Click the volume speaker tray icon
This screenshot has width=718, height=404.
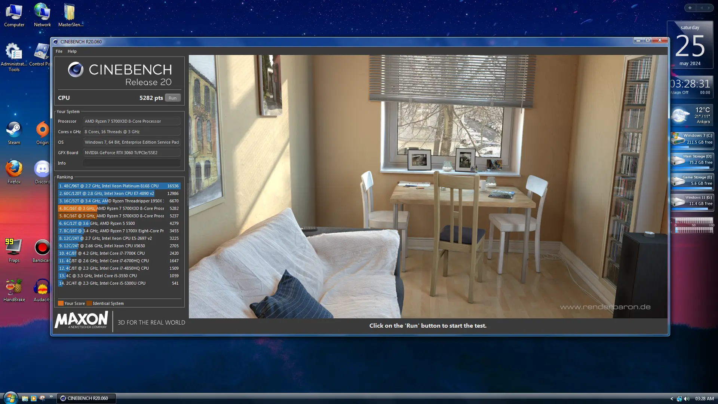coord(687,399)
